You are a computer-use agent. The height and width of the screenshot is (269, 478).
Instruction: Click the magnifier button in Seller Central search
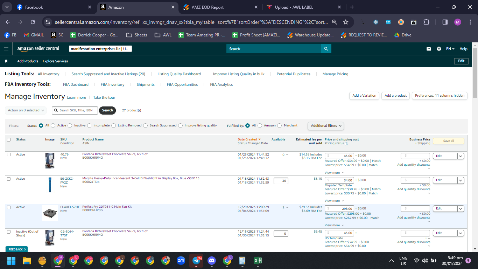[x=326, y=49]
